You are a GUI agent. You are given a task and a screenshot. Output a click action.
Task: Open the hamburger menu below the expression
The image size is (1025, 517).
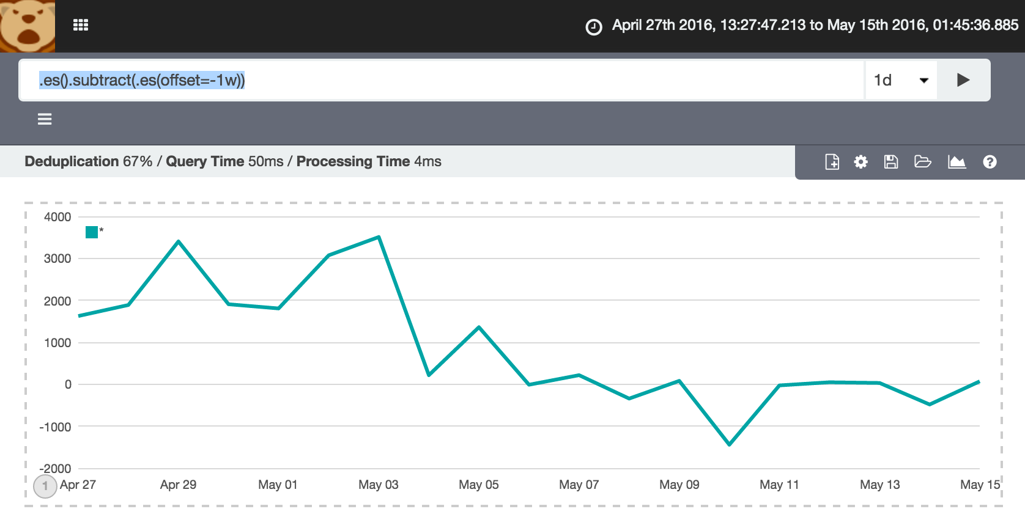45,119
